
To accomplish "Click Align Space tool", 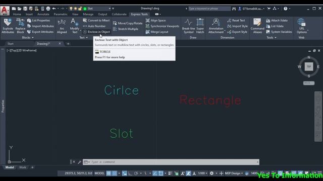I will click(155, 20).
